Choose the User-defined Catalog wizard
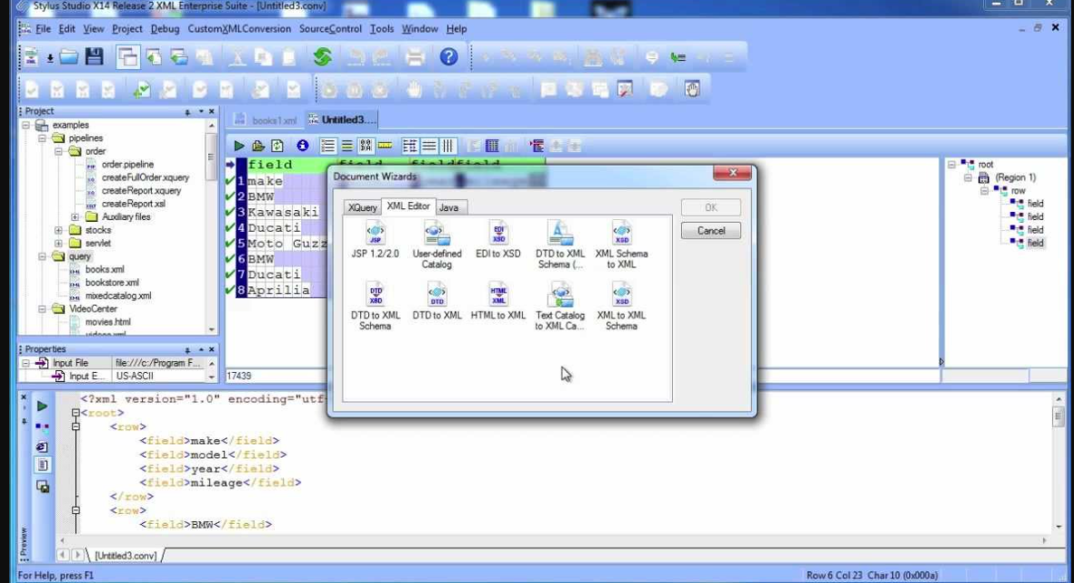Viewport: 1074px width, 583px height. (x=437, y=245)
